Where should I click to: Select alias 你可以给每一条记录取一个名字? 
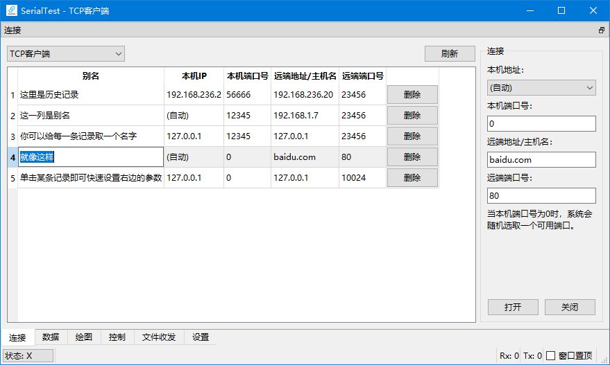pyautogui.click(x=91, y=136)
